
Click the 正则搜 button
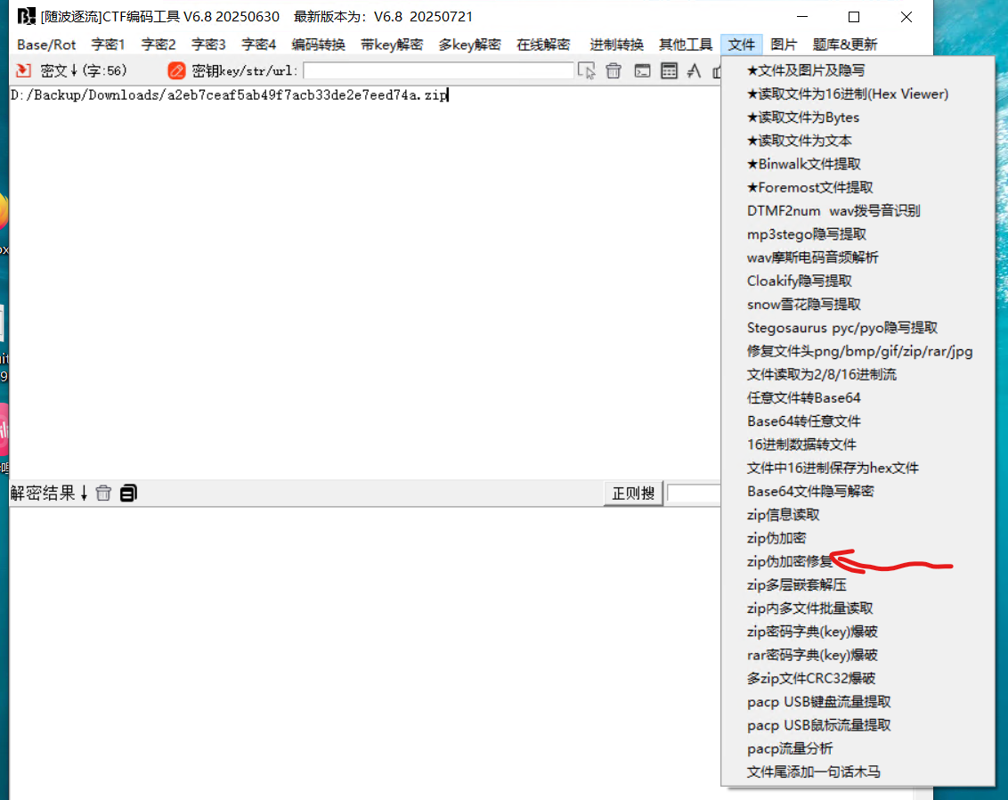click(x=632, y=493)
